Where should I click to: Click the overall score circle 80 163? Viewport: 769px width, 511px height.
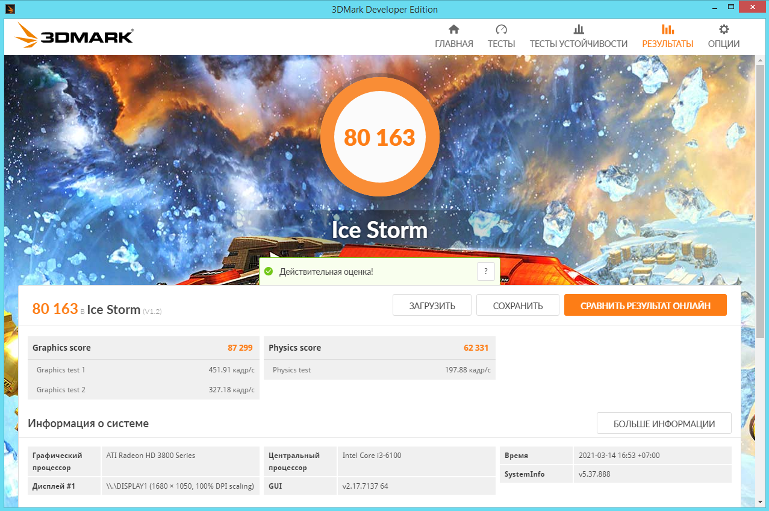(380, 137)
